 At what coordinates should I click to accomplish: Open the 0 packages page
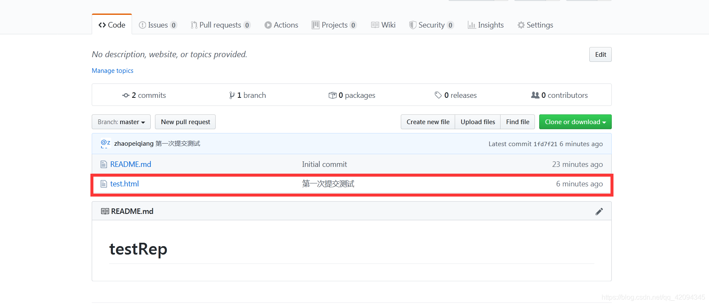pyautogui.click(x=352, y=95)
